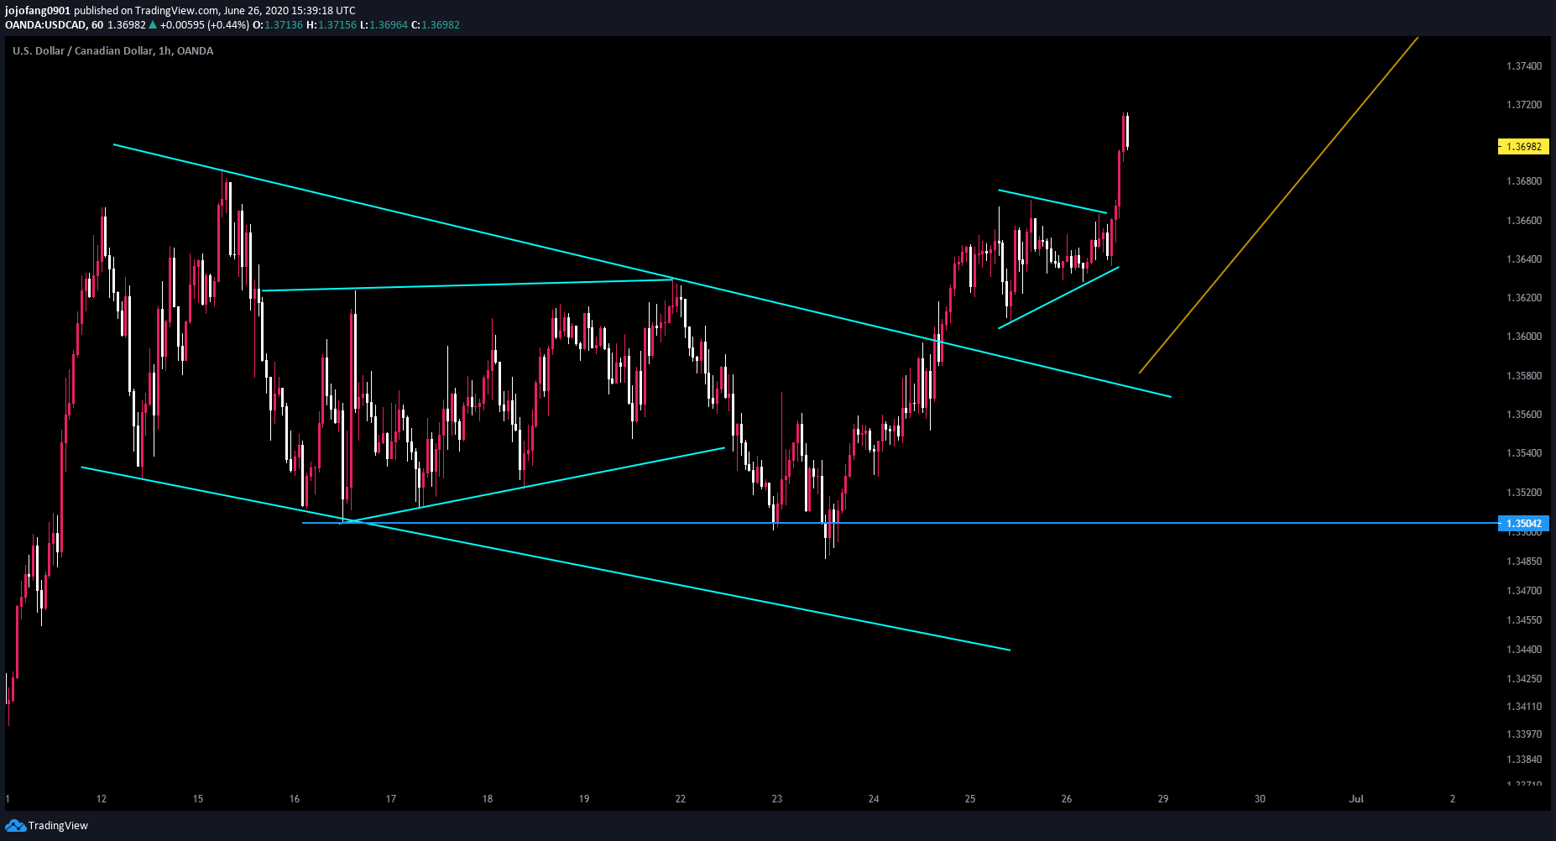Click date label 29 on time axis

point(1163,799)
